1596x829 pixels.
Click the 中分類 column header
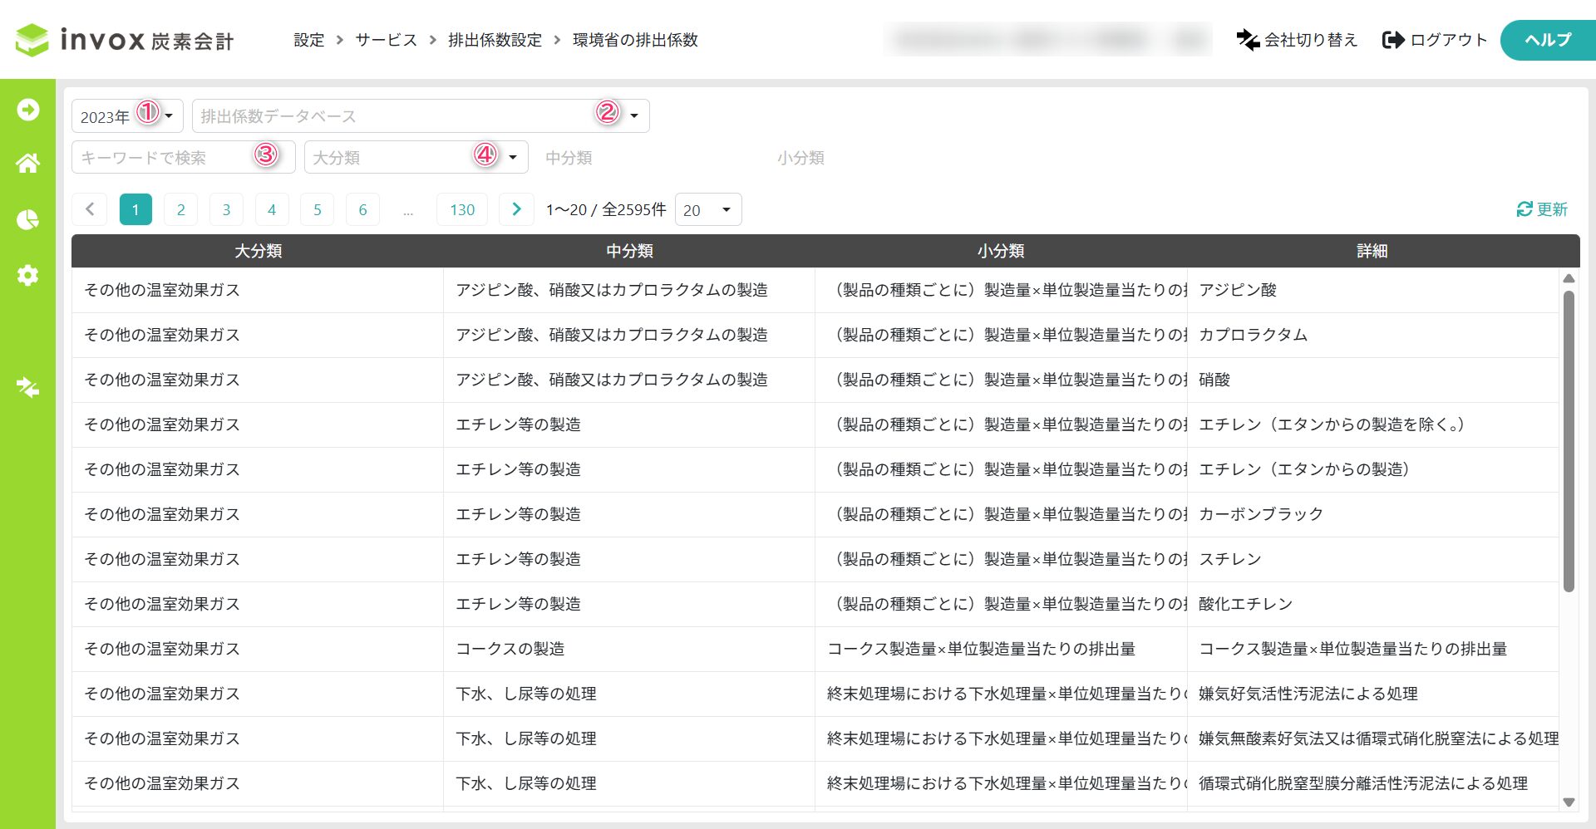coord(629,251)
